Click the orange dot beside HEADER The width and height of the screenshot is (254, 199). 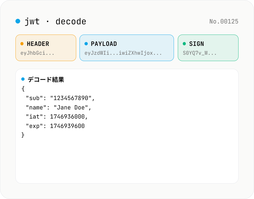22,44
